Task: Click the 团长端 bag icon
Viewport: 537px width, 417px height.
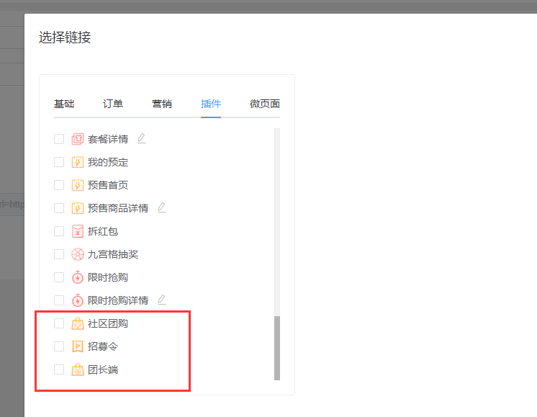Action: 78,369
